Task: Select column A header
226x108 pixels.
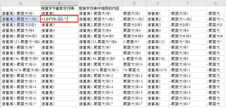Action: tap(21, 3)
